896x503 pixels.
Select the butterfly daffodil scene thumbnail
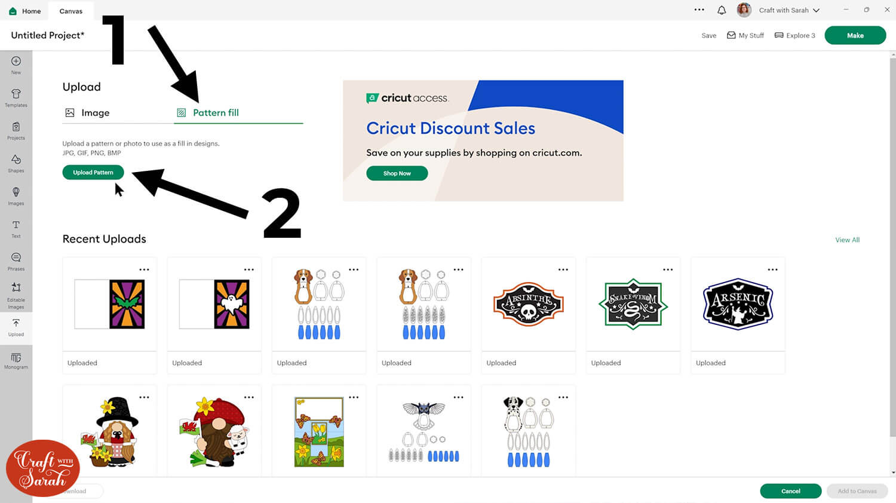coord(319,432)
